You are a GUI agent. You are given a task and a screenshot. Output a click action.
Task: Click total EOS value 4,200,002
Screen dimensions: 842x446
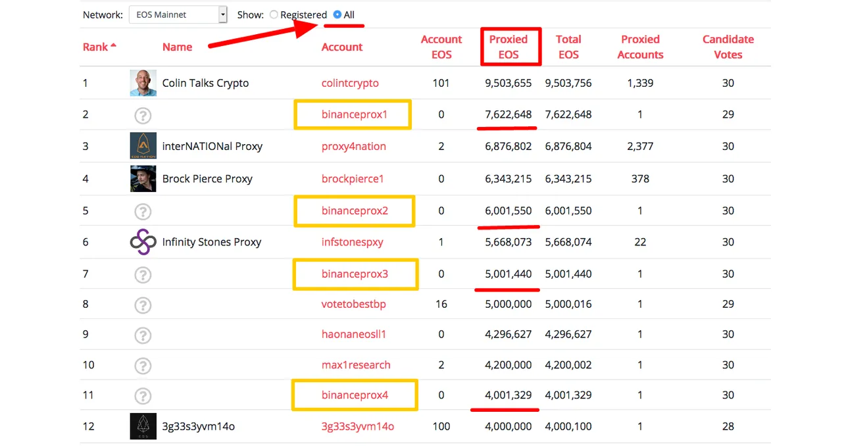[568, 364]
